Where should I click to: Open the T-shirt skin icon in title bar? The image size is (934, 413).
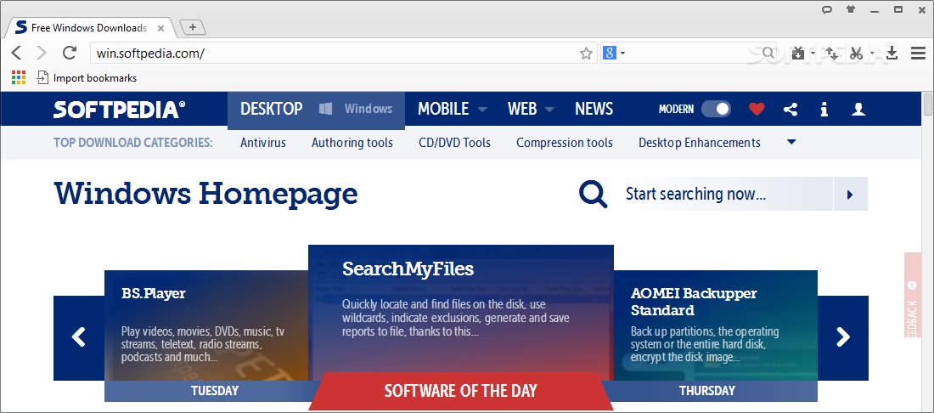click(x=851, y=9)
